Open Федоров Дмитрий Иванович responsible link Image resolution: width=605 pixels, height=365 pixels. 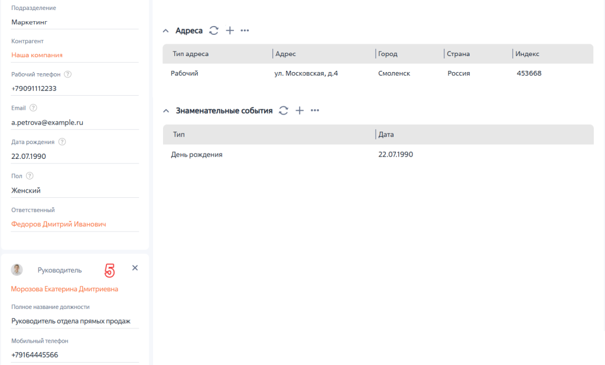click(x=58, y=224)
